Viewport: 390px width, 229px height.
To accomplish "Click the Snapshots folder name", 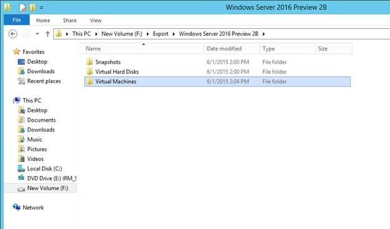I will click(108, 62).
